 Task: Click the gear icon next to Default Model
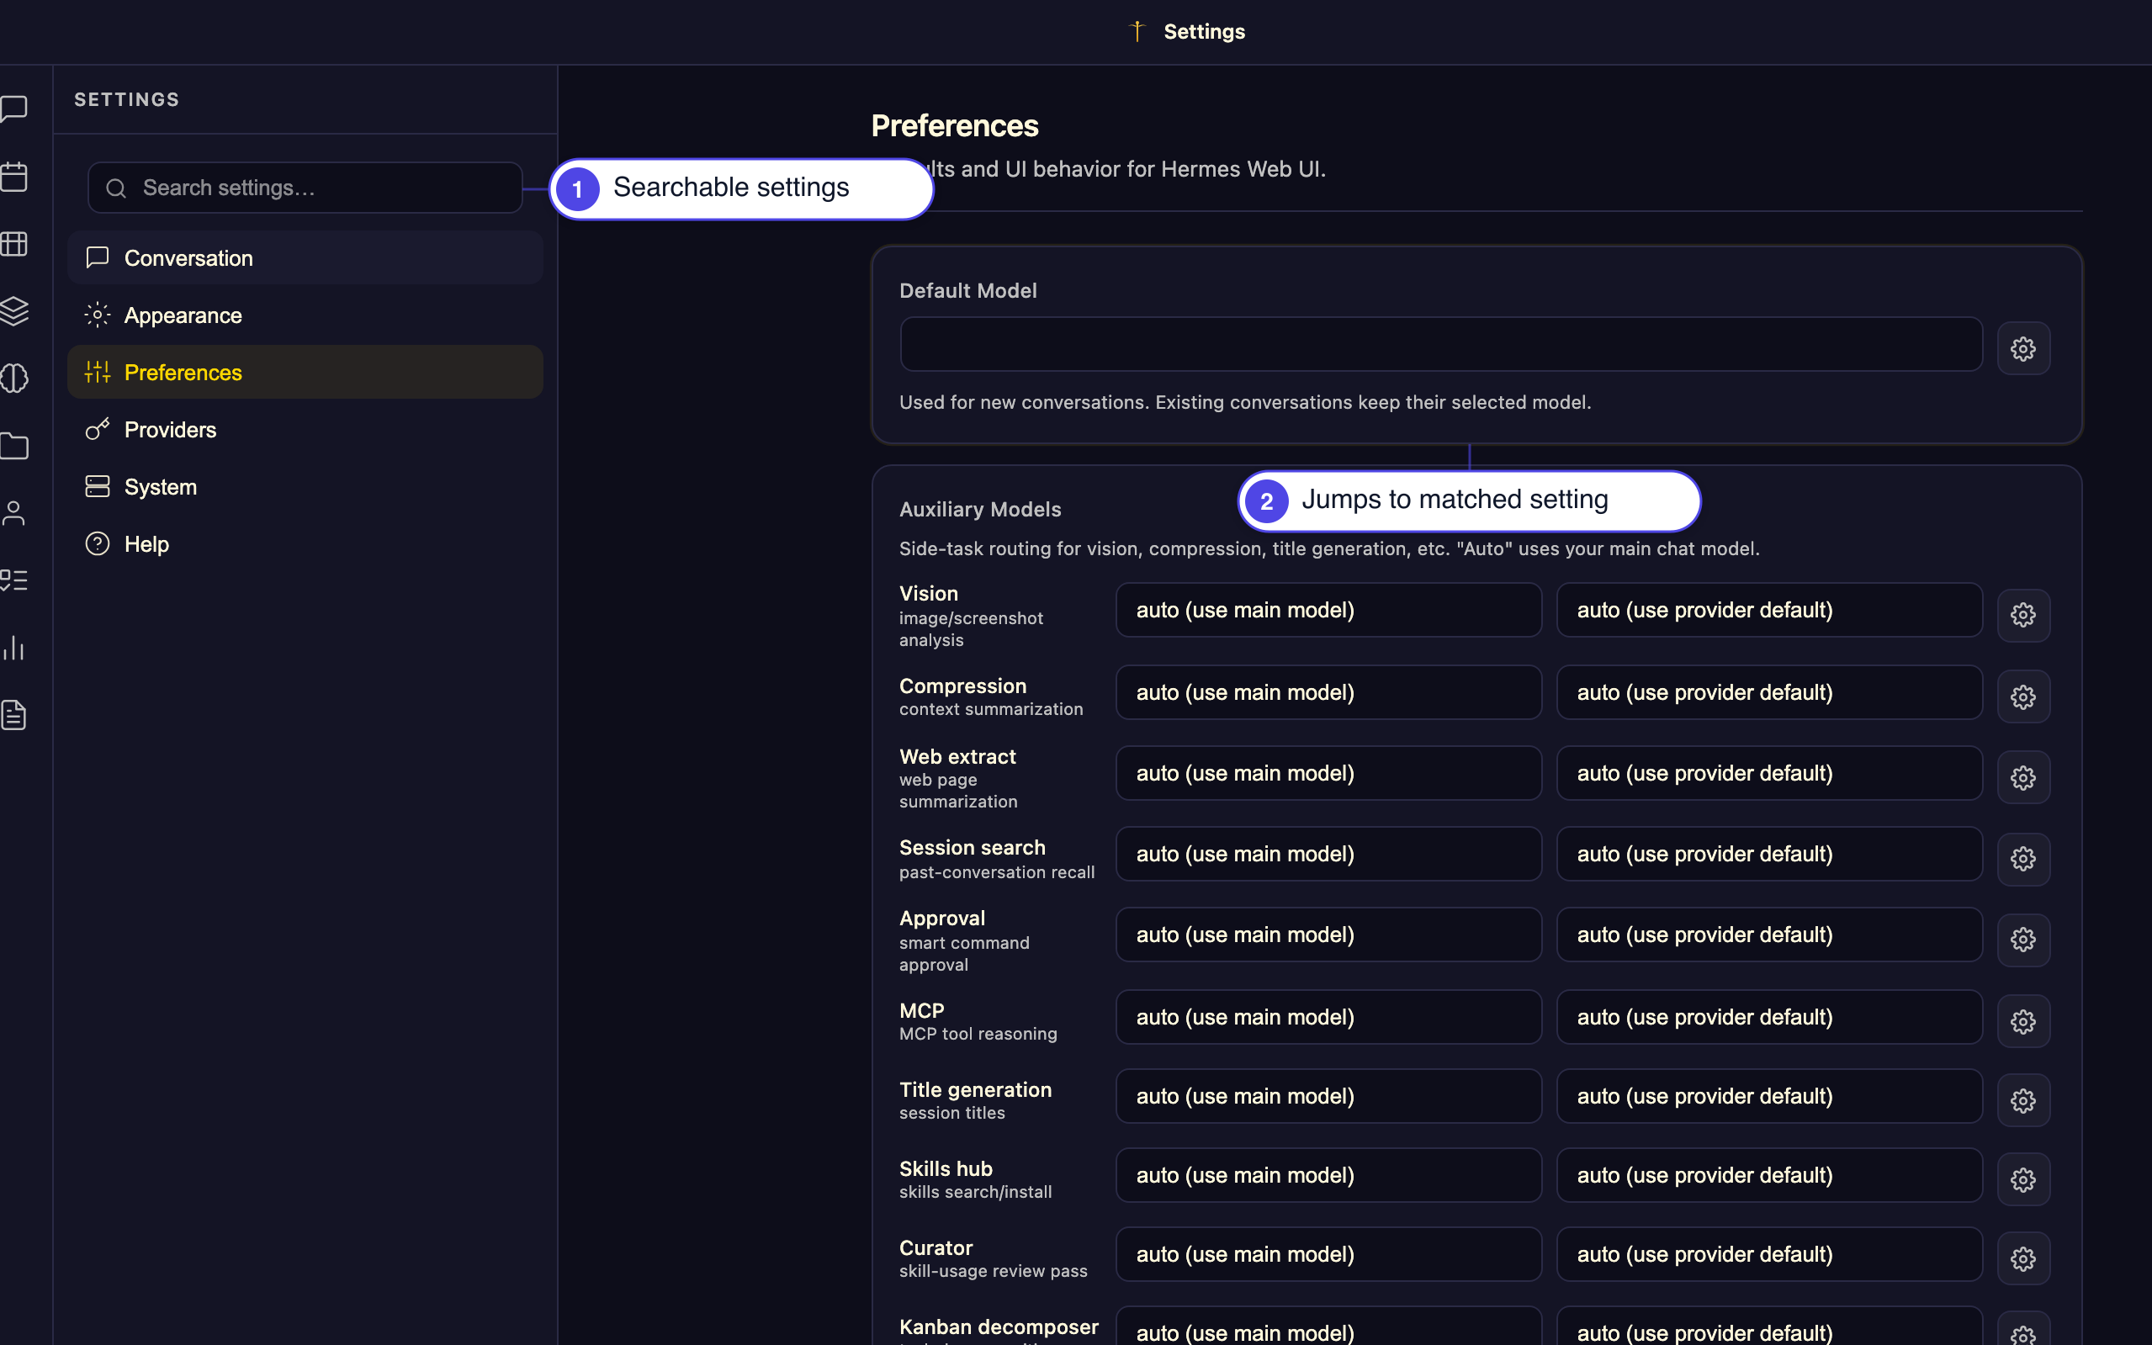[2023, 347]
